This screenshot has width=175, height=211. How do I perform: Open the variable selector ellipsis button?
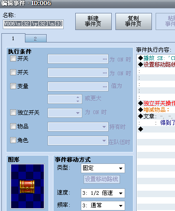click(x=105, y=87)
